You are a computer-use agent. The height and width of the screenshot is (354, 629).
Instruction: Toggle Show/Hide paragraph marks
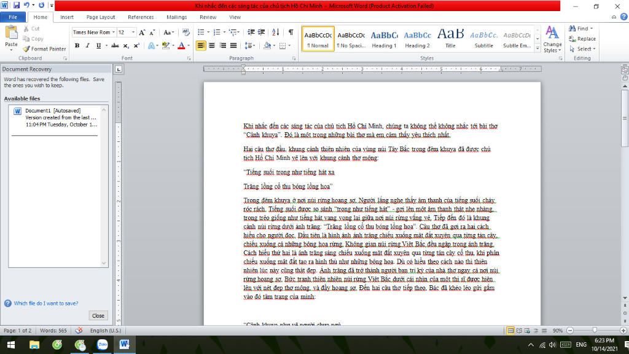[291, 32]
